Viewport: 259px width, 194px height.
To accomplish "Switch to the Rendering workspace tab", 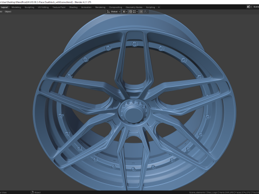I will [100, 8].
